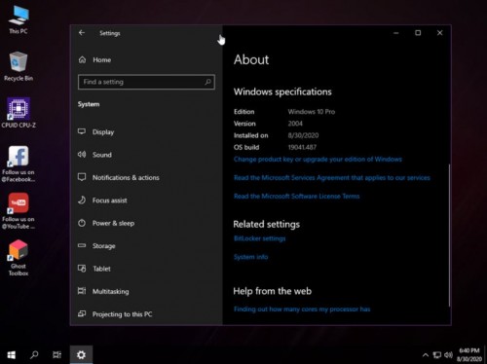Click the Find a setting search box
This screenshot has width=487, height=364.
tap(146, 82)
